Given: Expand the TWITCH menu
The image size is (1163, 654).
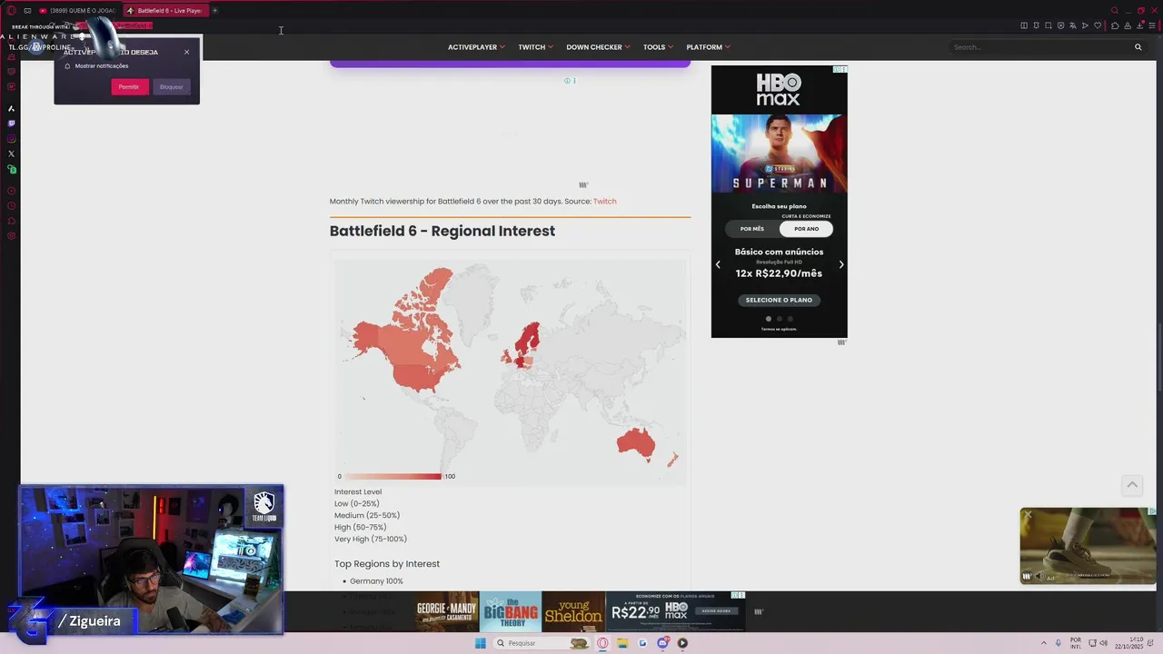Looking at the screenshot, I should [535, 47].
